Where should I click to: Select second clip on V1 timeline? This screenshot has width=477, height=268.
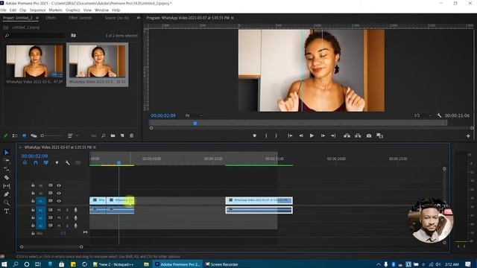click(x=120, y=200)
